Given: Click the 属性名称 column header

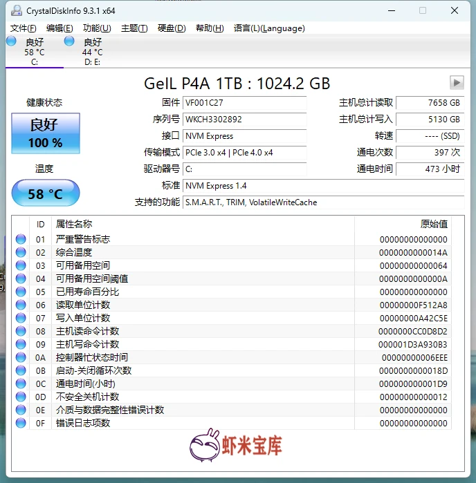Looking at the screenshot, I should (203, 224).
